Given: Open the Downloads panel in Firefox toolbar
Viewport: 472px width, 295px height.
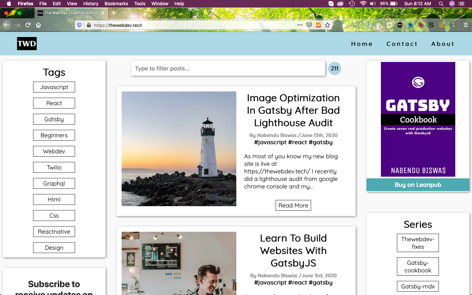Looking at the screenshot, I should (368, 25).
